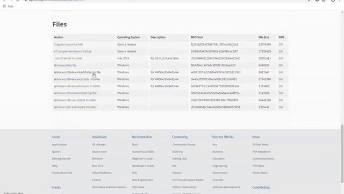Image resolution: width=344 pixels, height=194 pixels.
Task: Open the PEP Index link
Action: pyautogui.click(x=138, y=187)
